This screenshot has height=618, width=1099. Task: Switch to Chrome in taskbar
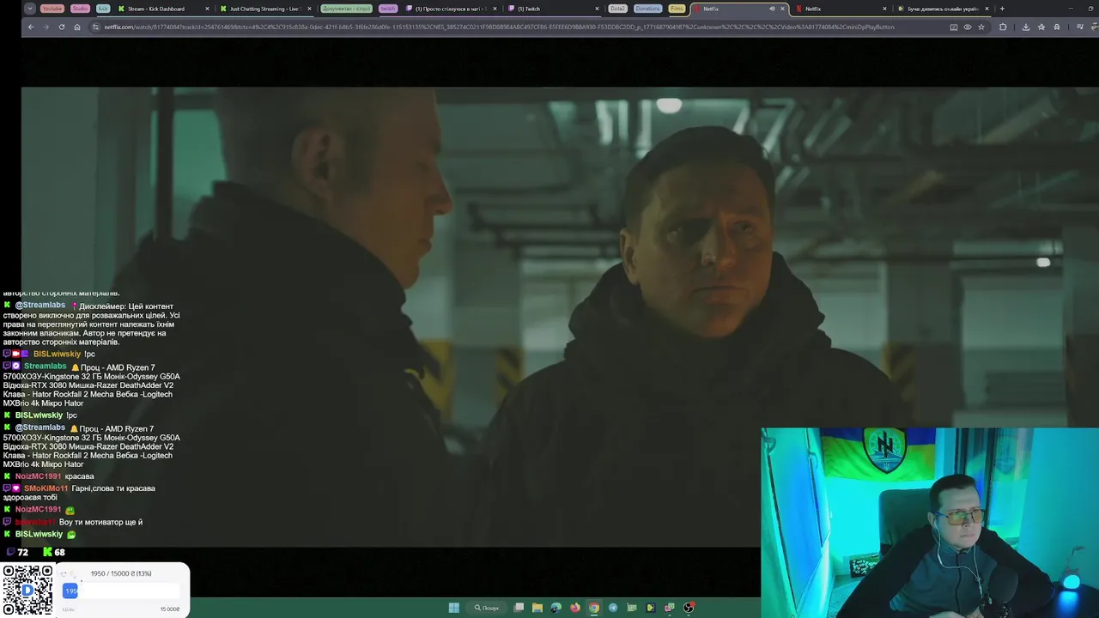point(594,608)
